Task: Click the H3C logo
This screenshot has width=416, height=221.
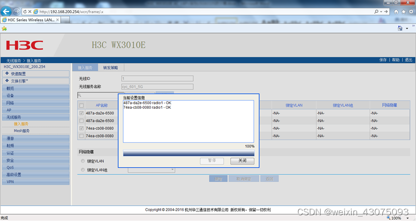Action: (25, 45)
